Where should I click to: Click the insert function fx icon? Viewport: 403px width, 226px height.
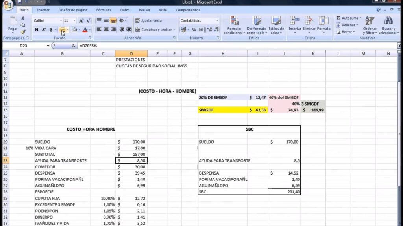[x=74, y=46]
